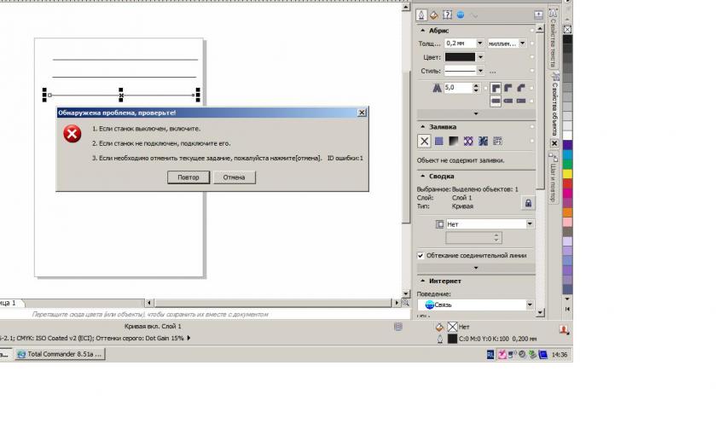This screenshot has height=435, width=725.
Task: Click the lock icon in Сводка section
Action: click(x=528, y=203)
